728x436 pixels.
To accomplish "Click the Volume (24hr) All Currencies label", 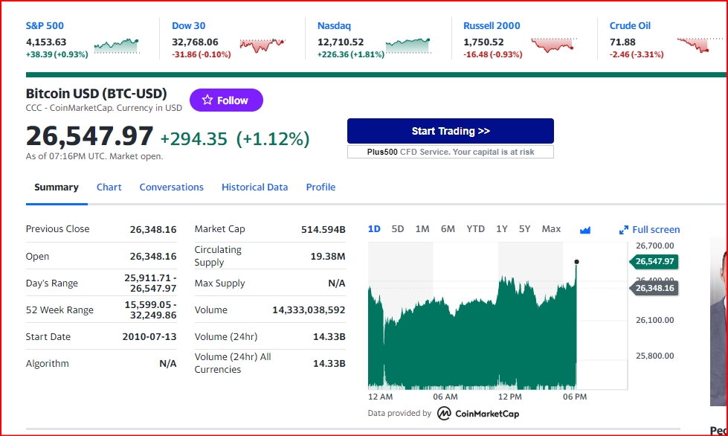I will pyautogui.click(x=233, y=363).
